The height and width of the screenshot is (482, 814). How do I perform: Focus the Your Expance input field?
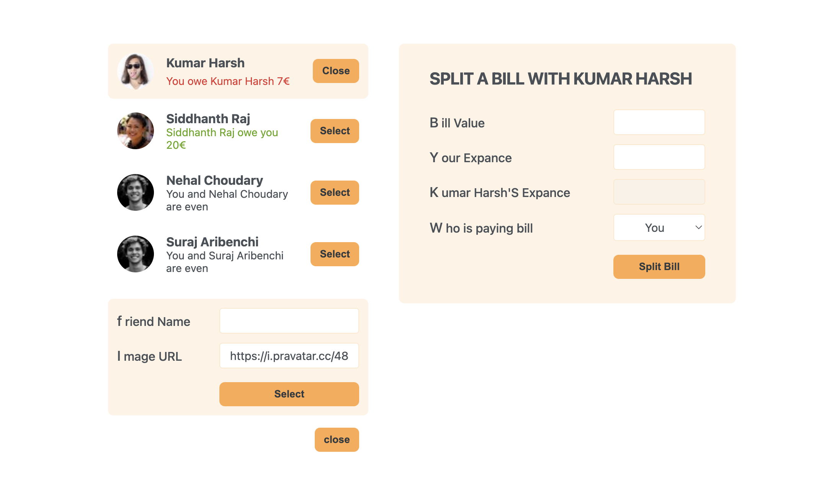click(659, 157)
